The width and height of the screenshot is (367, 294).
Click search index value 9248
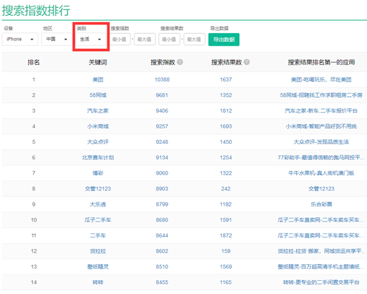pyautogui.click(x=162, y=142)
